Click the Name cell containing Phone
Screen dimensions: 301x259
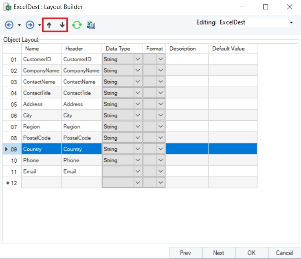[x=41, y=160]
